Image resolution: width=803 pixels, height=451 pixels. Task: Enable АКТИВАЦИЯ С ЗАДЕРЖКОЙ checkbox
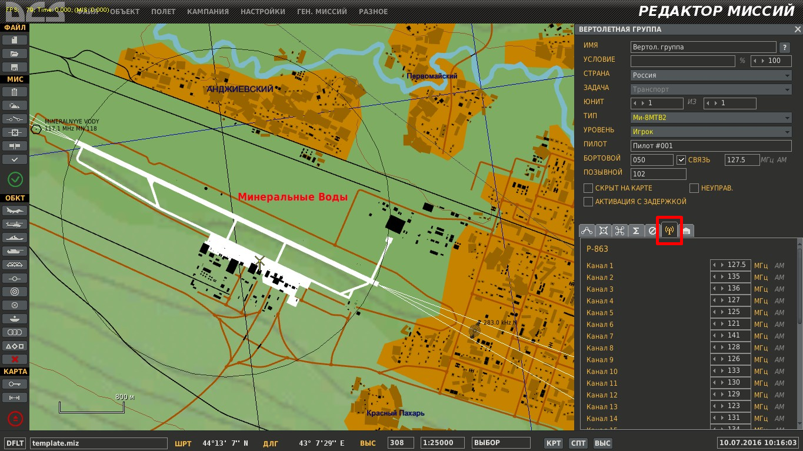[588, 202]
